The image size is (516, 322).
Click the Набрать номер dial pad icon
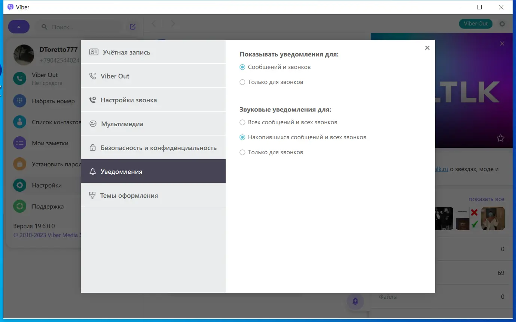pos(19,101)
